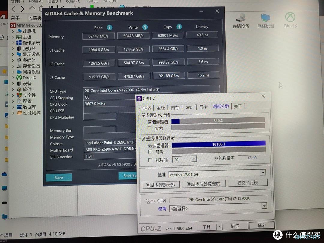Expand the 计算机 tree node chevron
The height and width of the screenshot is (243, 324).
[x=13, y=31]
